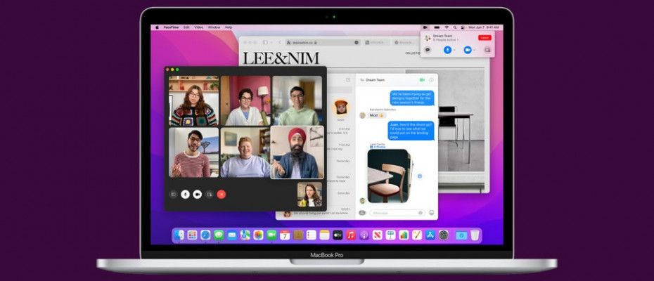Image resolution: width=654 pixels, height=281 pixels.
Task: Click the Message text field
Action: pos(397,213)
